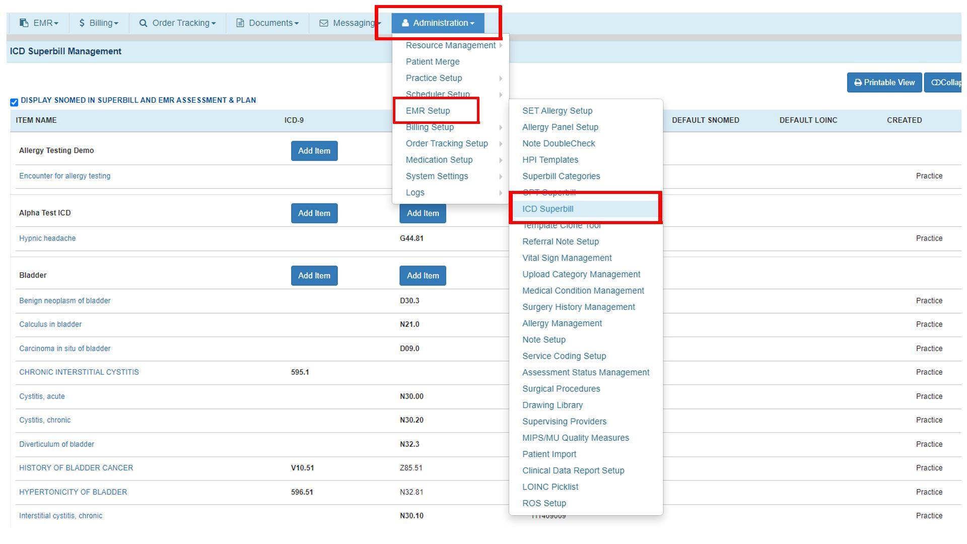Open the EMR menu with file icon

point(39,23)
